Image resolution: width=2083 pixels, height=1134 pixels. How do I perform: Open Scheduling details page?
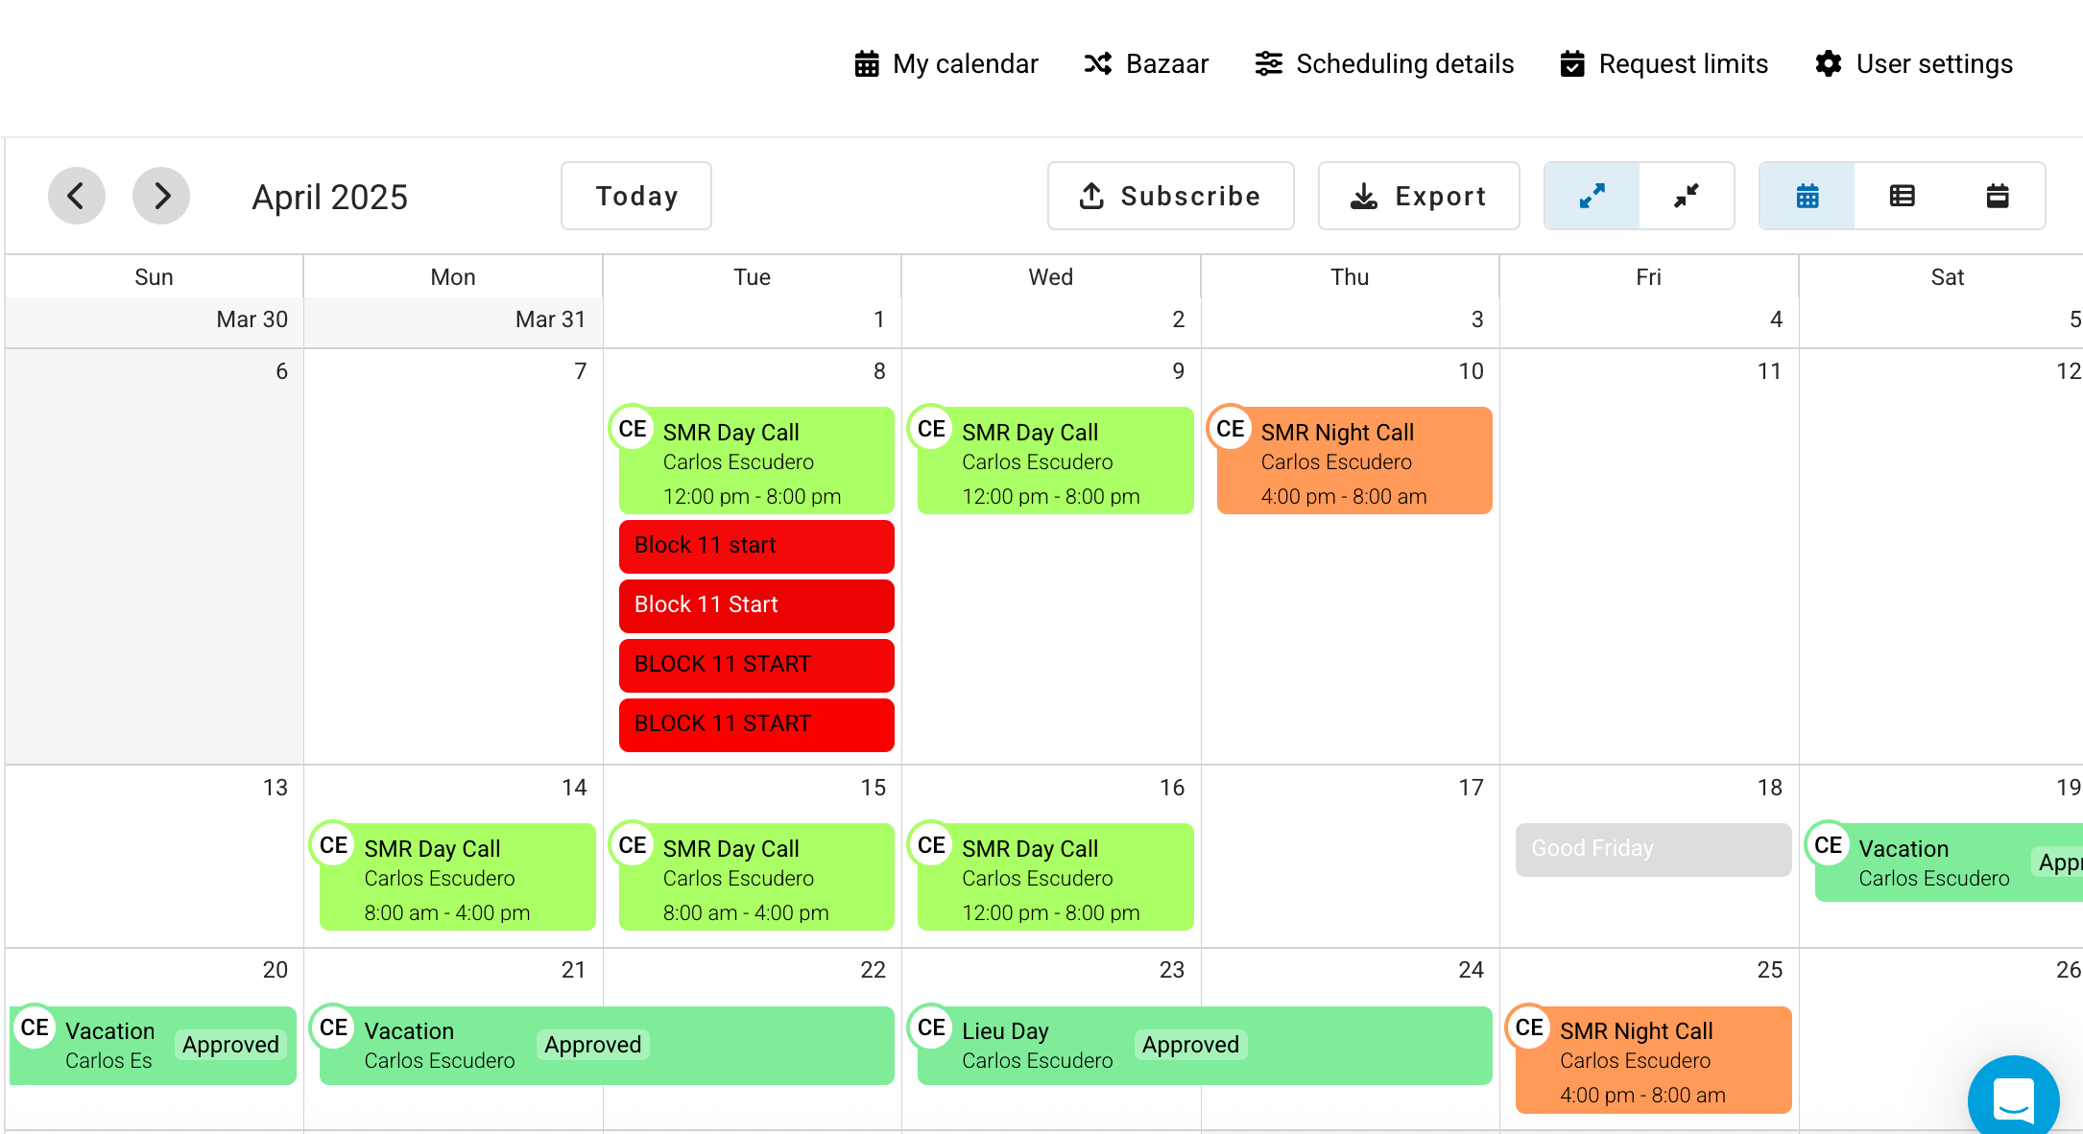click(x=1384, y=63)
